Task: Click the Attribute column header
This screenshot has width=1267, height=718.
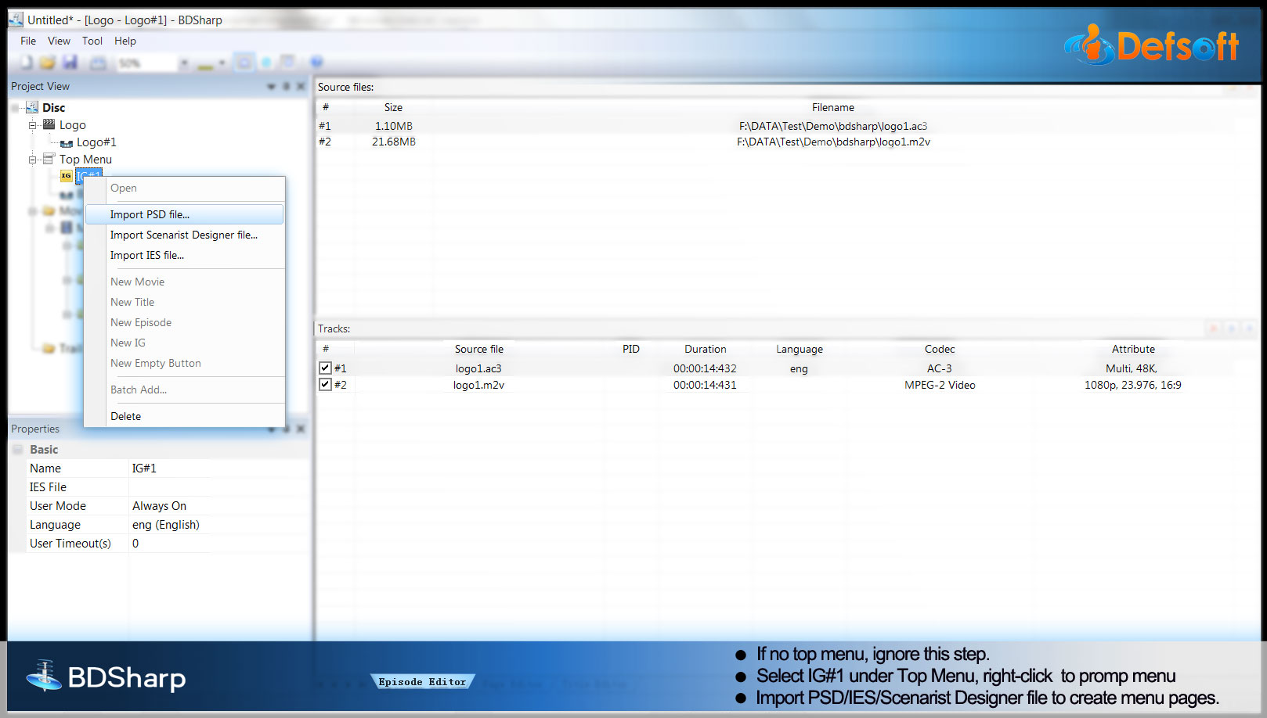Action: [1133, 349]
